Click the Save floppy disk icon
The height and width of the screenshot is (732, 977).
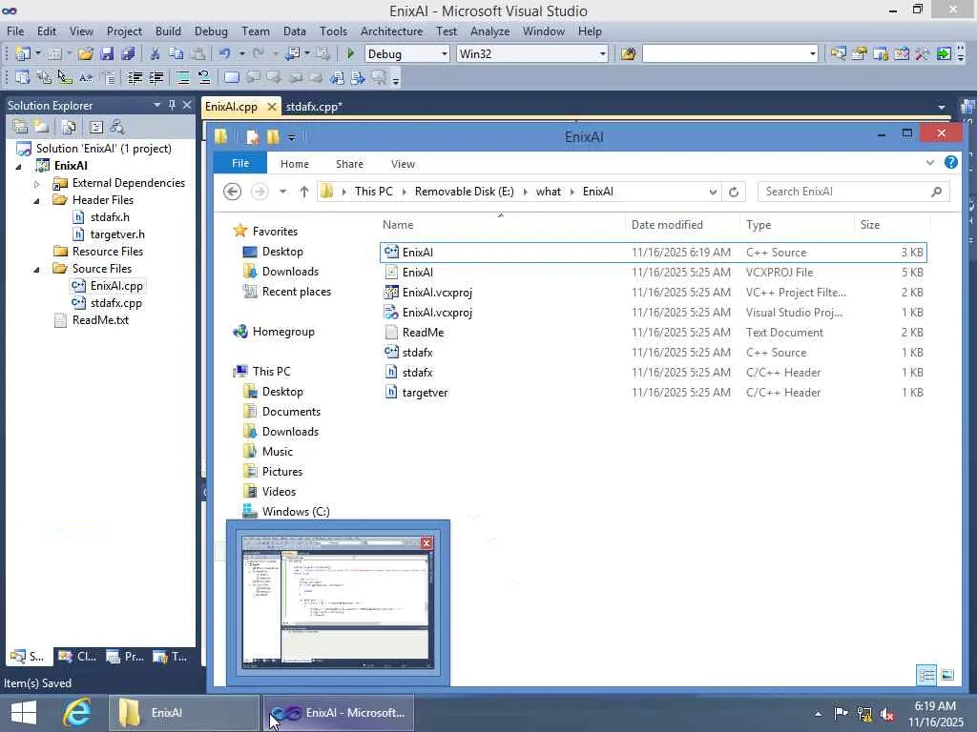pyautogui.click(x=107, y=53)
